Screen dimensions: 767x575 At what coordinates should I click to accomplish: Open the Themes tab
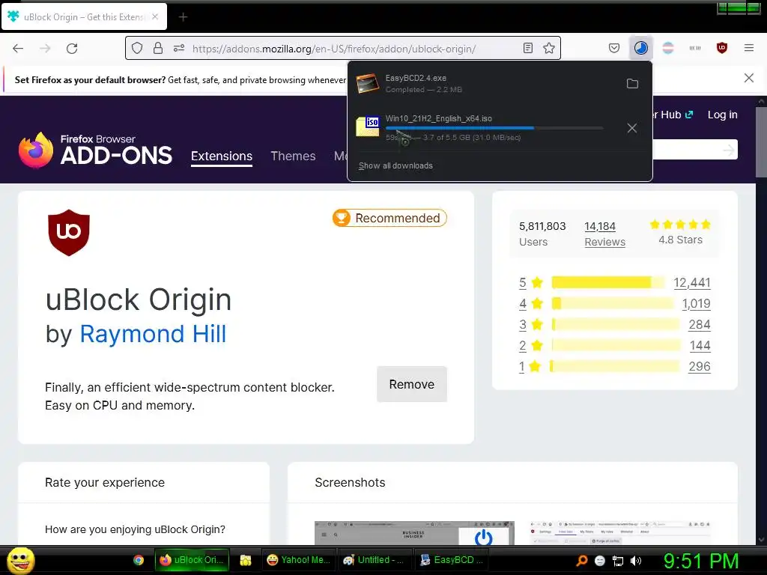coord(293,156)
